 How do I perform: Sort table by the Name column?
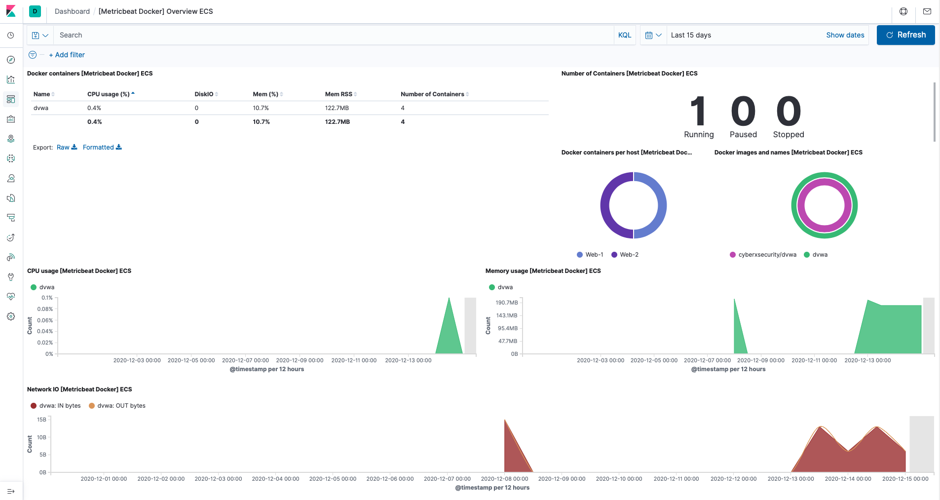[44, 94]
